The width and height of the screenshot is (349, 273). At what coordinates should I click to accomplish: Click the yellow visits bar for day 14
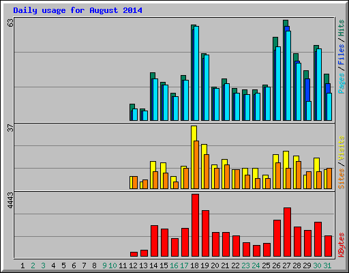click(152, 175)
